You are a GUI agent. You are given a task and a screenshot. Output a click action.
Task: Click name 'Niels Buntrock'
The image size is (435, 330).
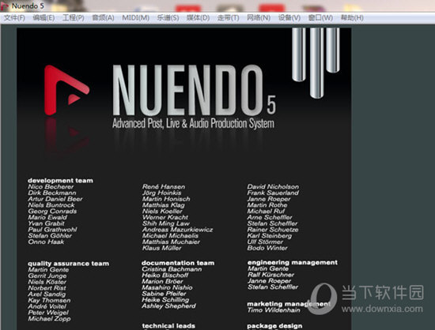click(51, 205)
